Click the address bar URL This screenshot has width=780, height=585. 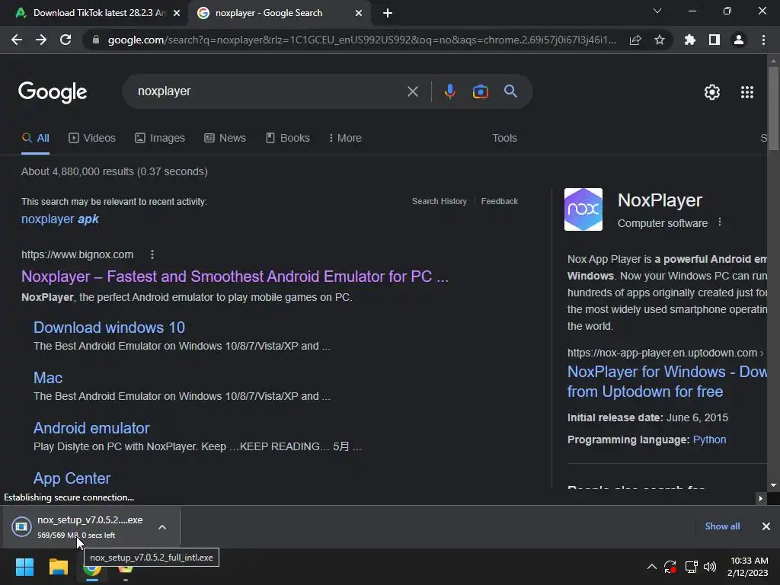pos(362,40)
